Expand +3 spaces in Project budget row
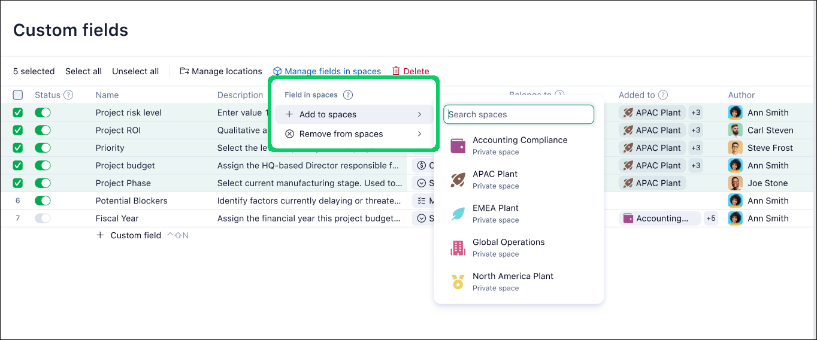817x340 pixels. [695, 165]
